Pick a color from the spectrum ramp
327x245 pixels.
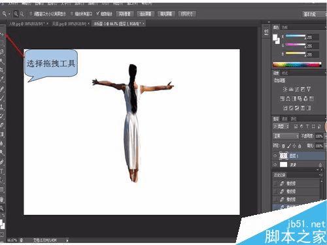click(297, 65)
